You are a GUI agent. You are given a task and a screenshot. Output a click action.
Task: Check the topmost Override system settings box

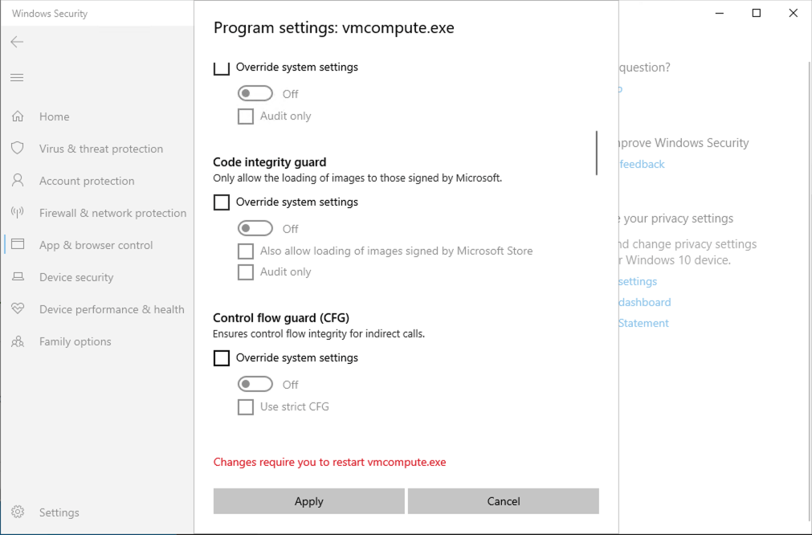(x=222, y=67)
